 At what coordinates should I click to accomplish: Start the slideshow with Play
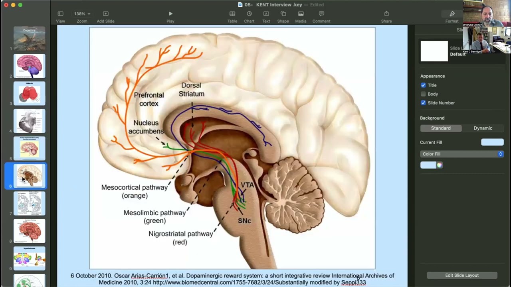tap(170, 14)
